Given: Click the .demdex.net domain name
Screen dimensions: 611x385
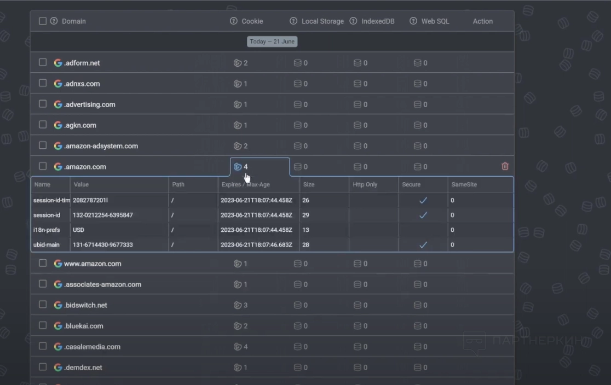Looking at the screenshot, I should point(83,367).
